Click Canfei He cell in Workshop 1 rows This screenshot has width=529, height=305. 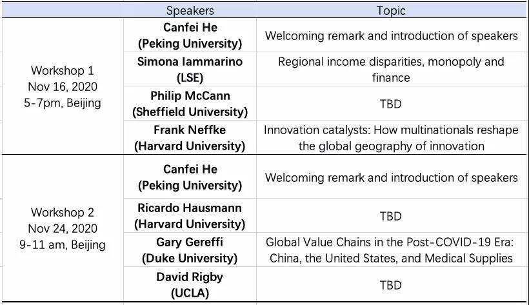point(190,35)
